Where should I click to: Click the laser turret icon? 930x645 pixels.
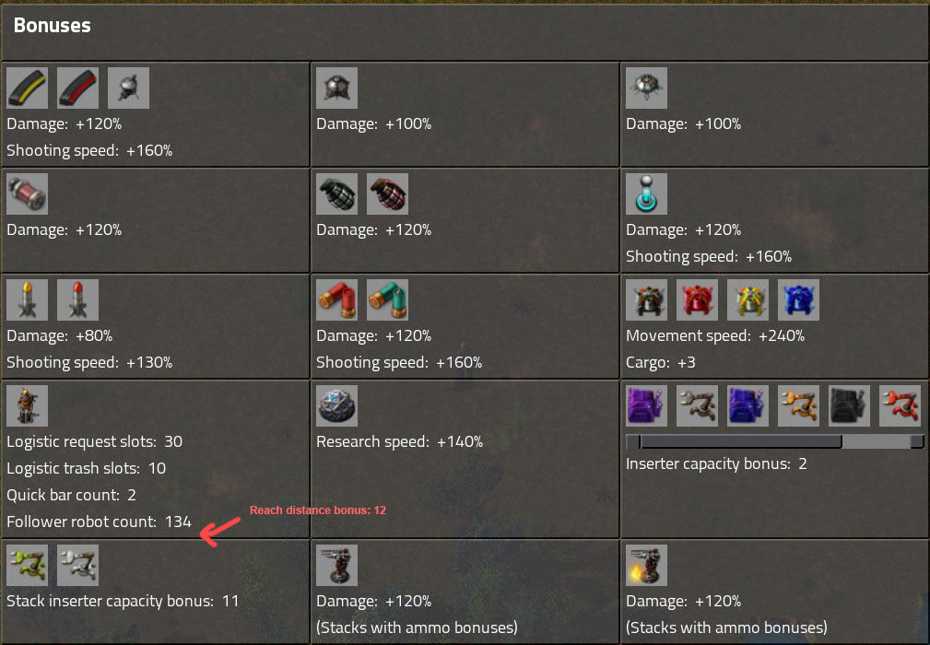646,193
